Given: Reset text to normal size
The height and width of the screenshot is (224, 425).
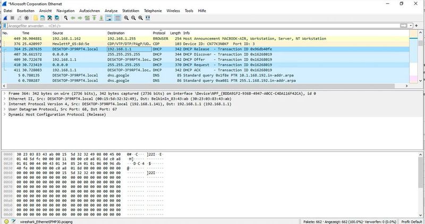Looking at the screenshot, I should 140,18.
